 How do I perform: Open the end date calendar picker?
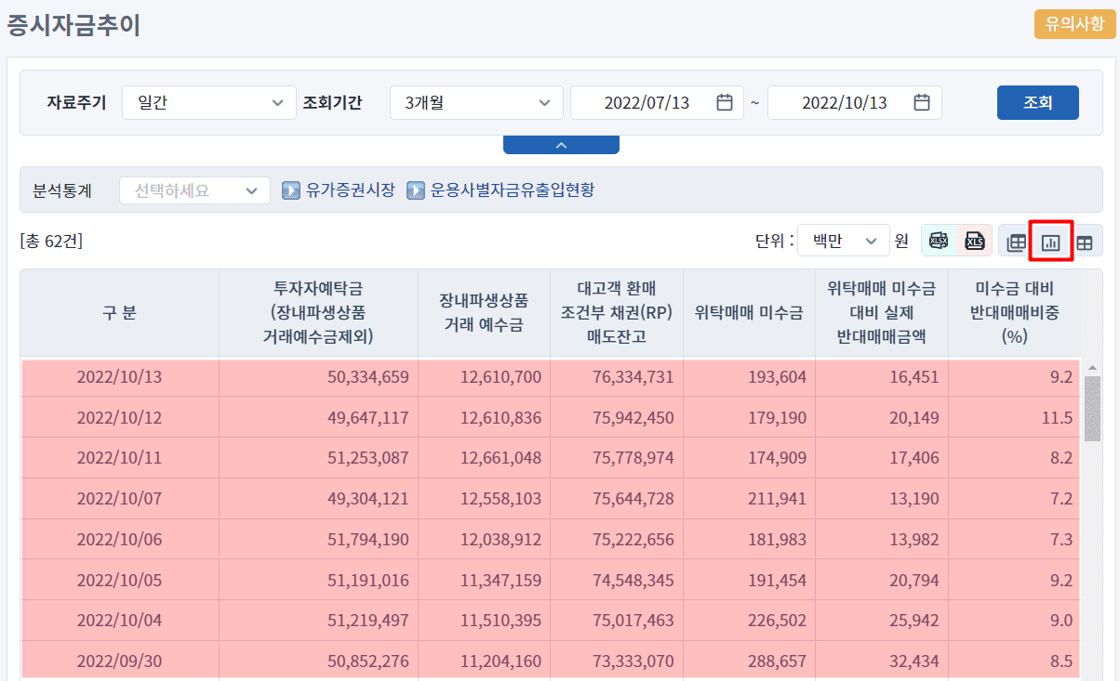click(x=921, y=102)
